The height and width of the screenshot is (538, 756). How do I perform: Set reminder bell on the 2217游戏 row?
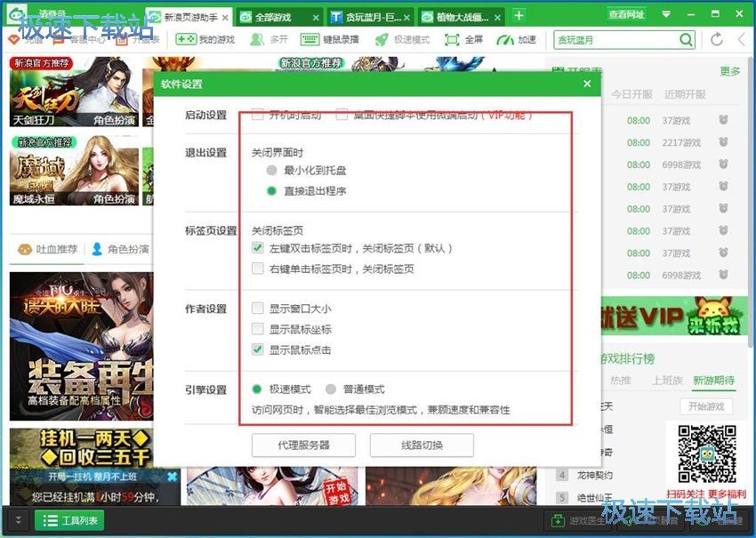(x=723, y=142)
